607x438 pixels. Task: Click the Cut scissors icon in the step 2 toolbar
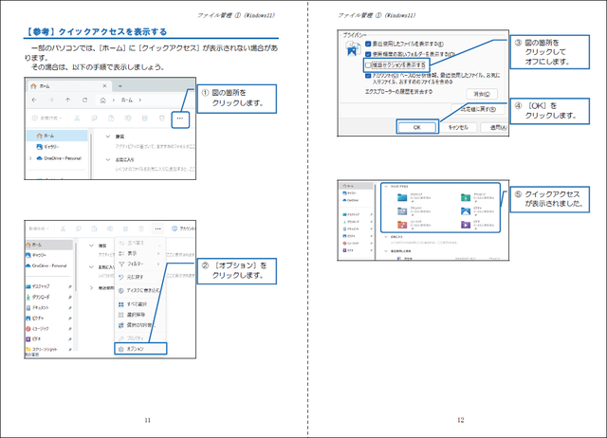click(63, 228)
